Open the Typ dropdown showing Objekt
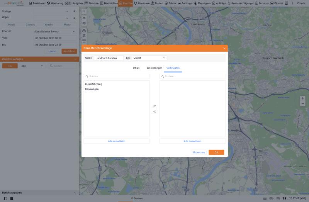Viewport: 309px width, 202px height. pyautogui.click(x=149, y=58)
